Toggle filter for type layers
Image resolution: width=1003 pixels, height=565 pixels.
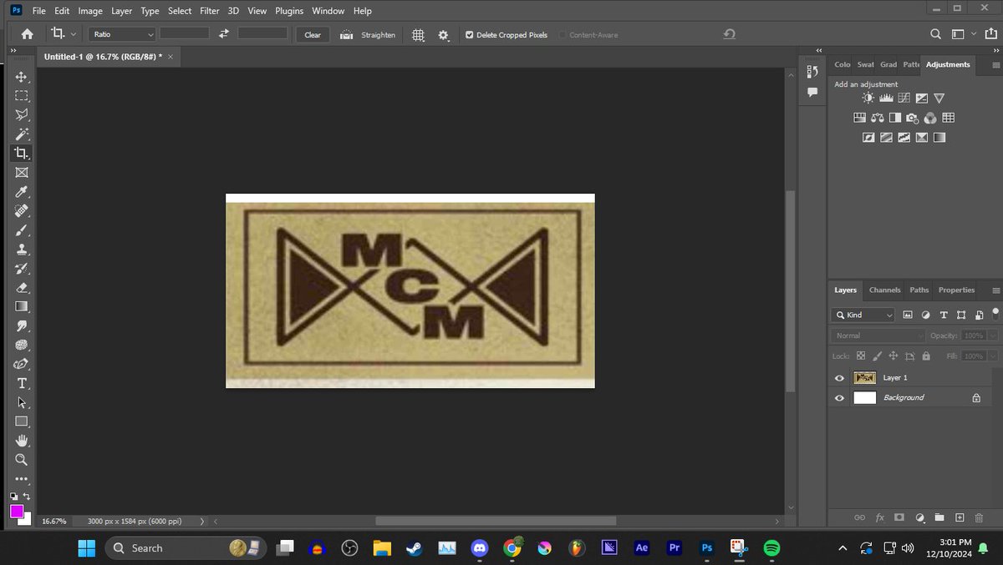(x=943, y=315)
